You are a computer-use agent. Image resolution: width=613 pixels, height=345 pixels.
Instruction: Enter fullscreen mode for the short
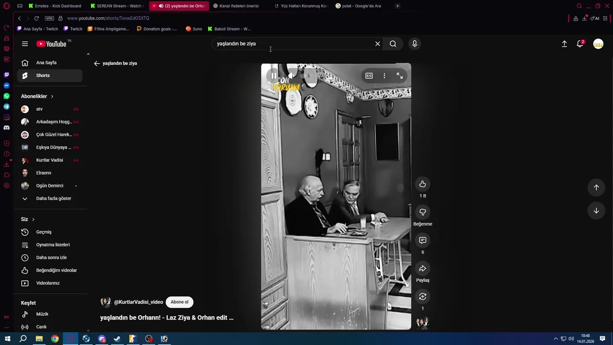point(399,76)
